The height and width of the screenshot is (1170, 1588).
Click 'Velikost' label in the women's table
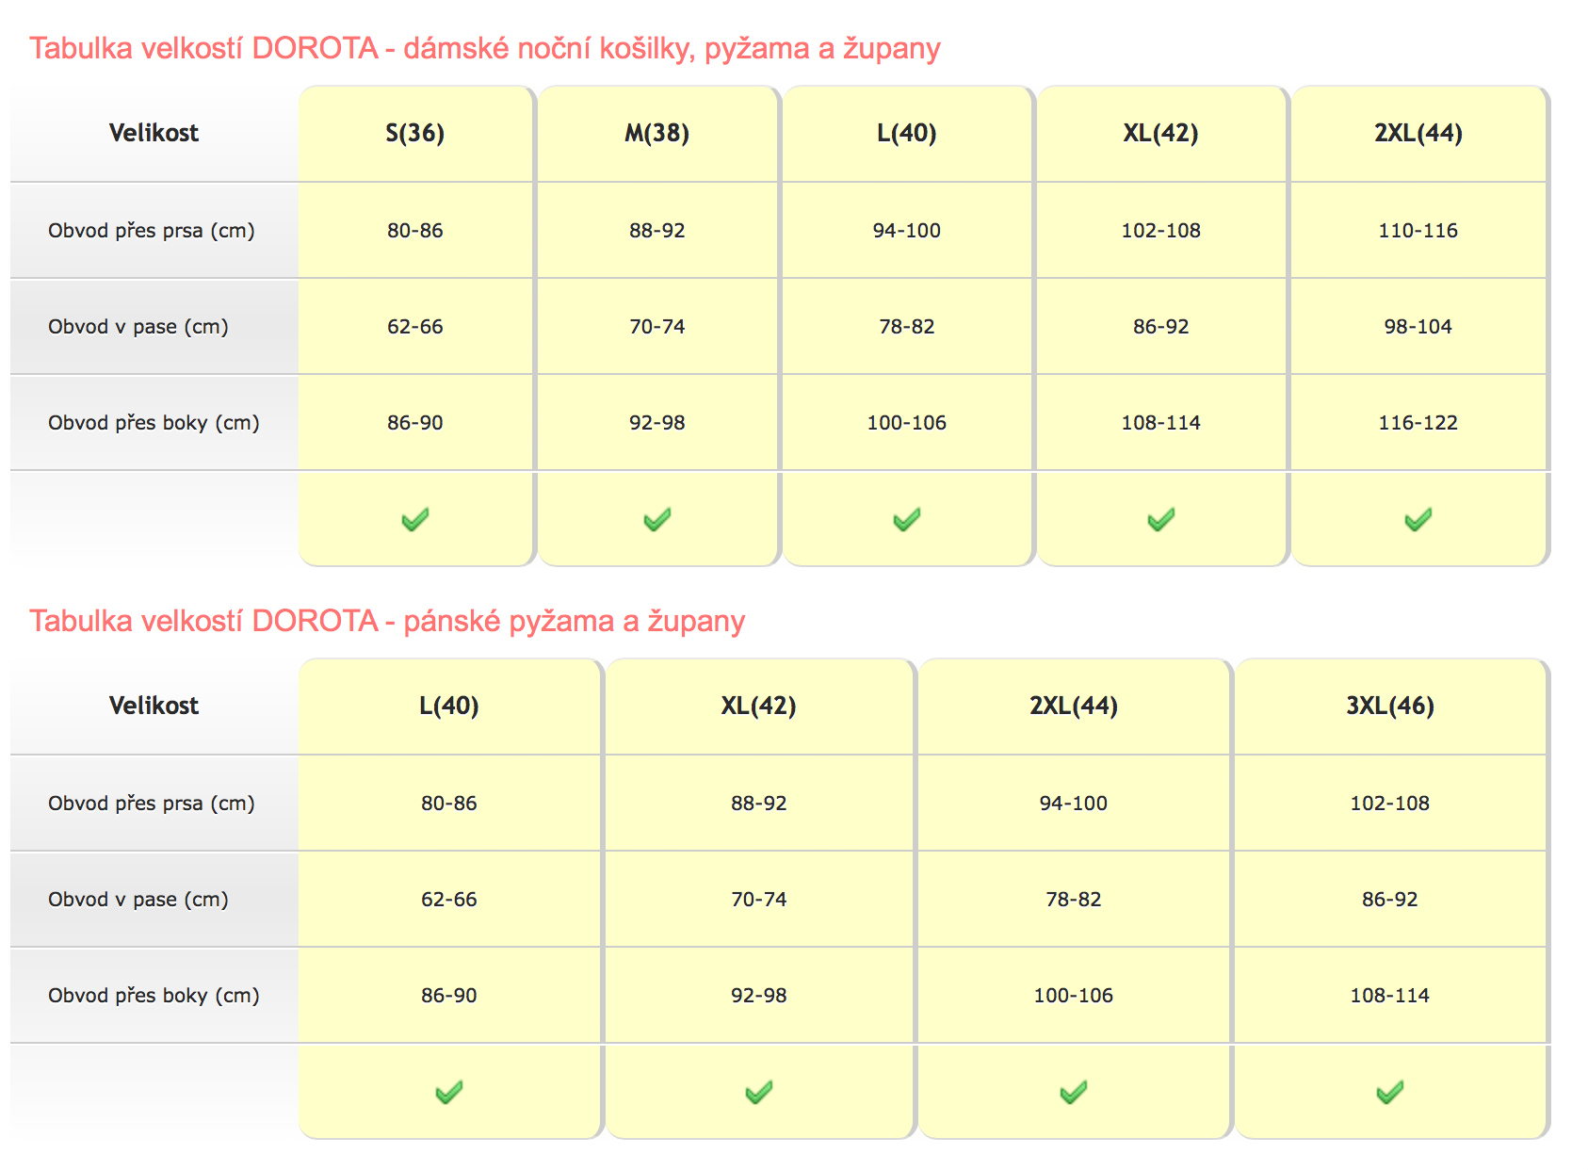tap(154, 133)
